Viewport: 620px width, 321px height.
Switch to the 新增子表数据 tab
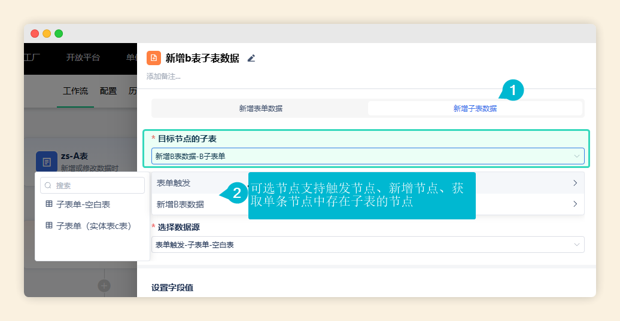coord(475,108)
